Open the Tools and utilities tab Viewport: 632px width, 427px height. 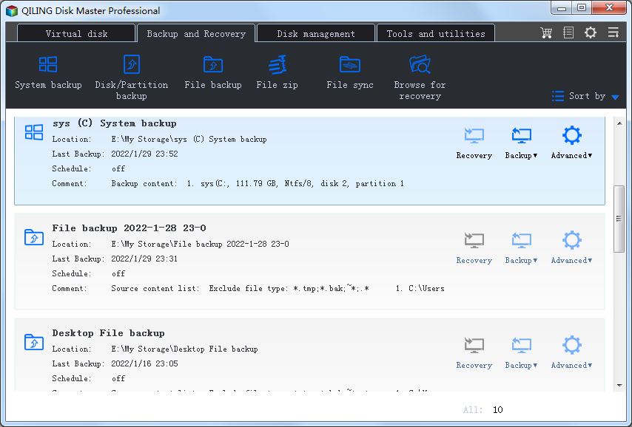pyautogui.click(x=435, y=34)
